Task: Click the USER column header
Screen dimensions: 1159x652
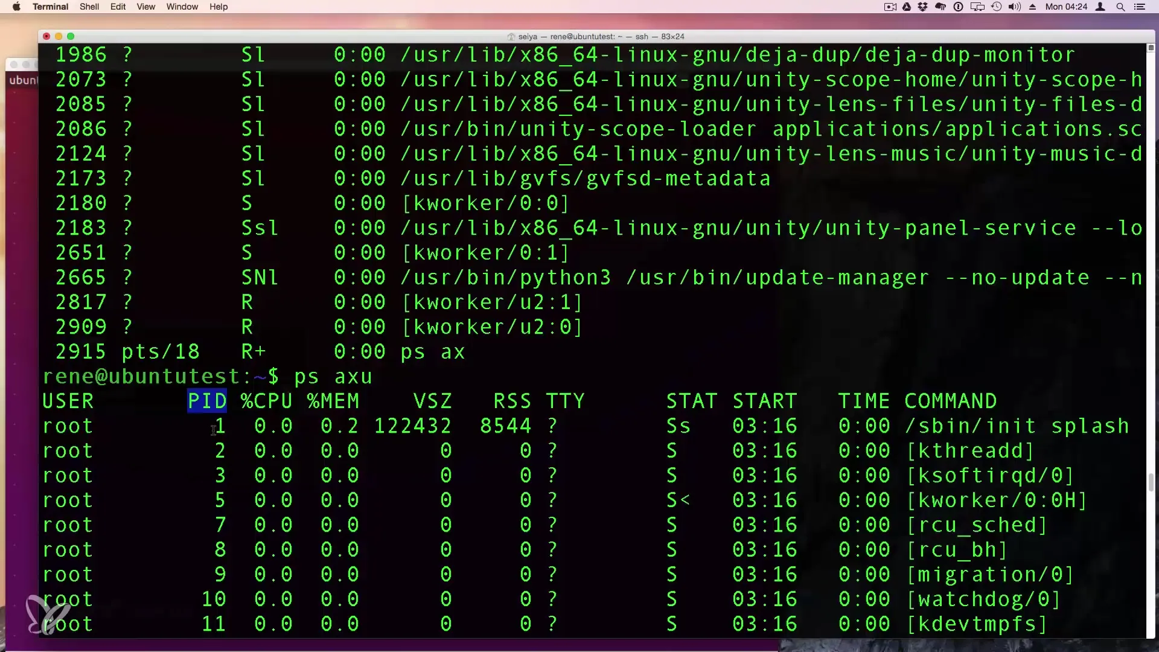Action: 68,401
